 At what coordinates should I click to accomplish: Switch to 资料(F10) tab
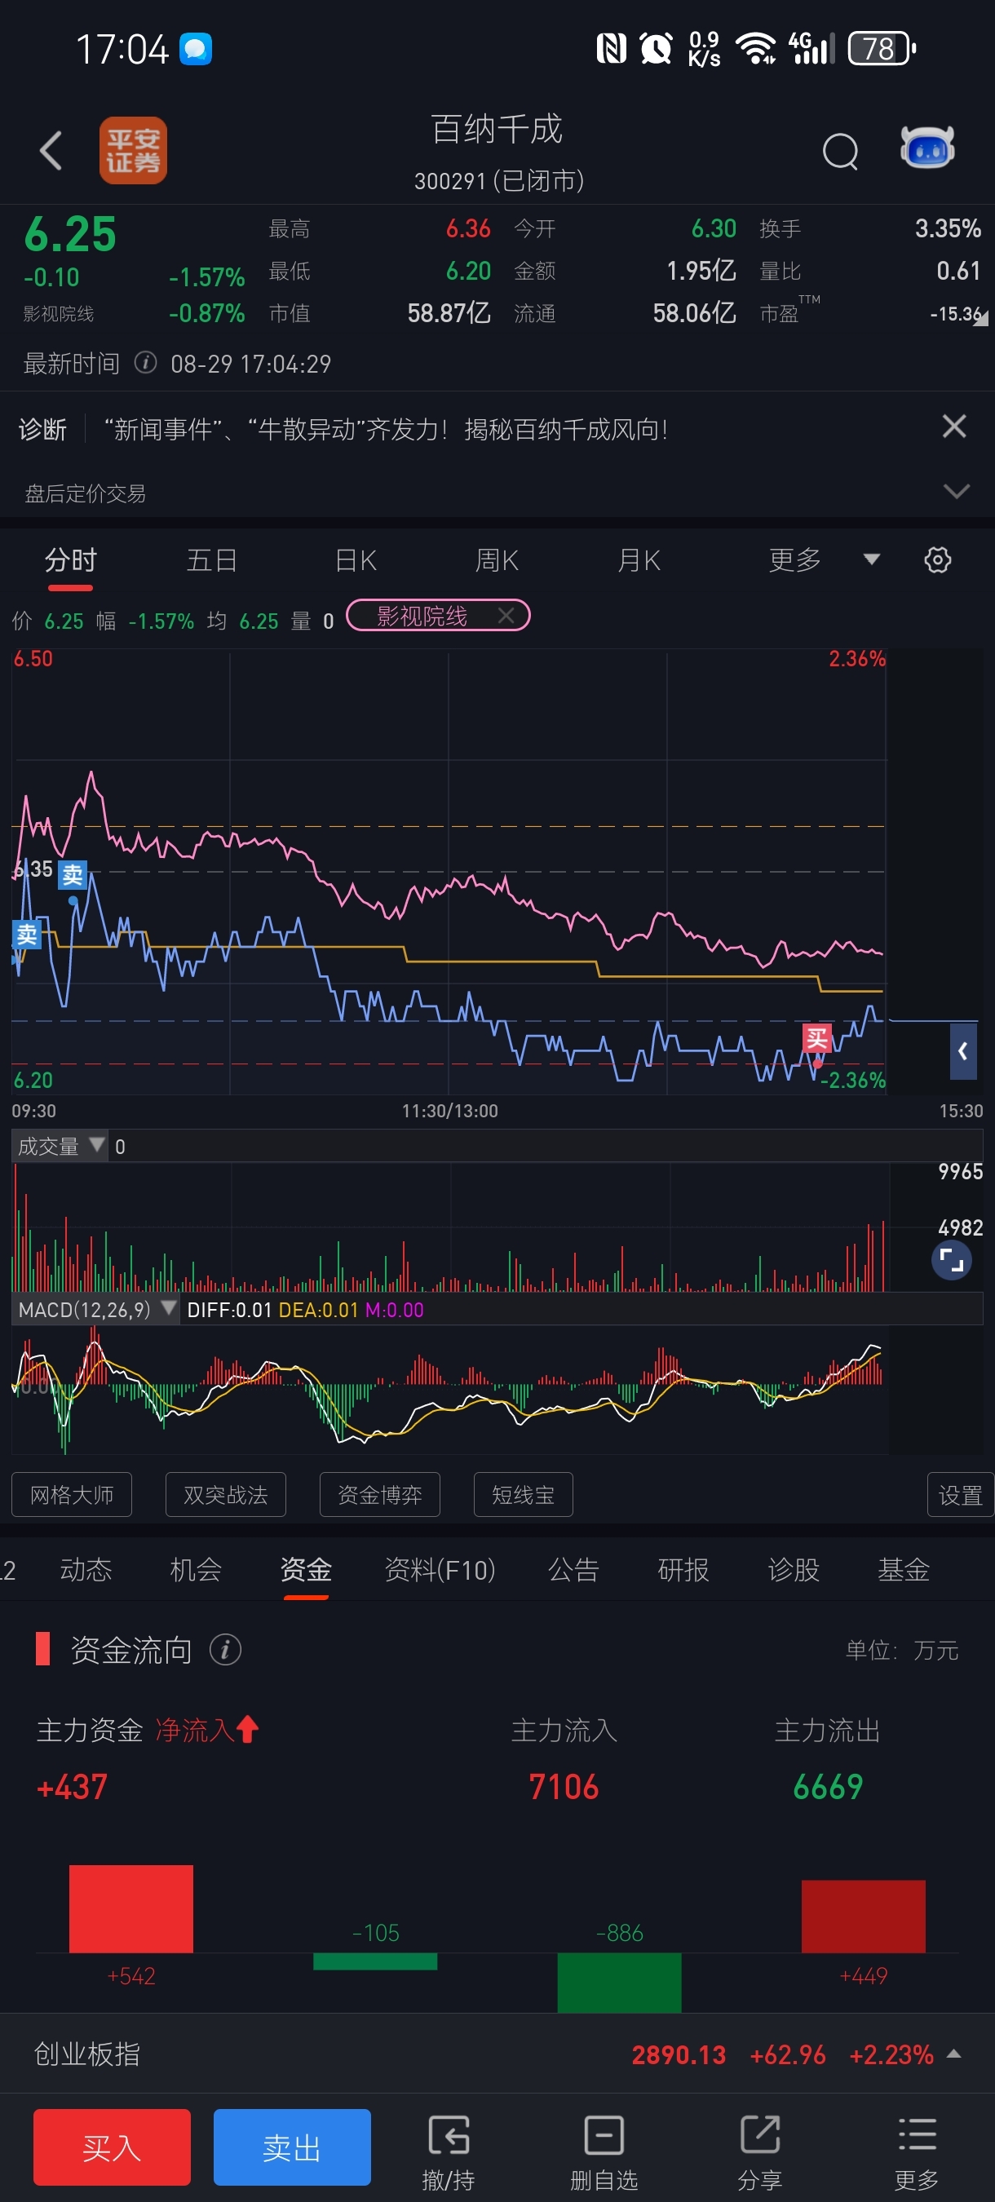point(440,1570)
